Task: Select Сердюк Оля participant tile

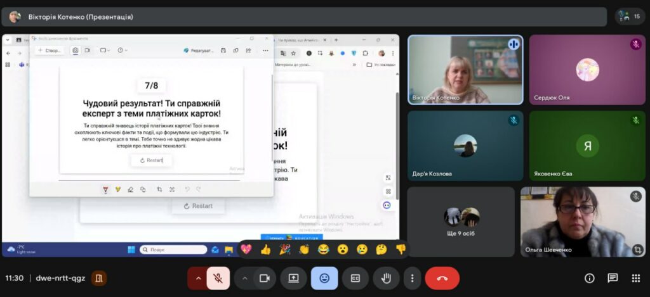Action: 587,70
